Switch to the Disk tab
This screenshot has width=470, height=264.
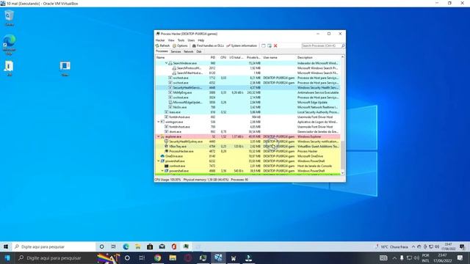tap(199, 52)
